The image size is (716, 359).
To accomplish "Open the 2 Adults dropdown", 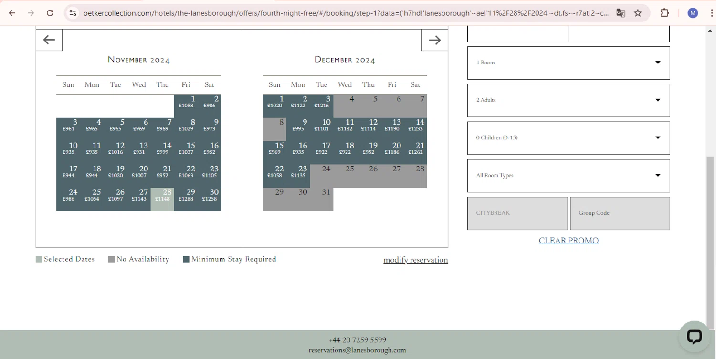I will [x=569, y=100].
